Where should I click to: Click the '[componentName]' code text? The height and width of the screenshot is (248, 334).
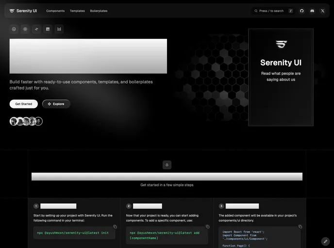pos(144,238)
